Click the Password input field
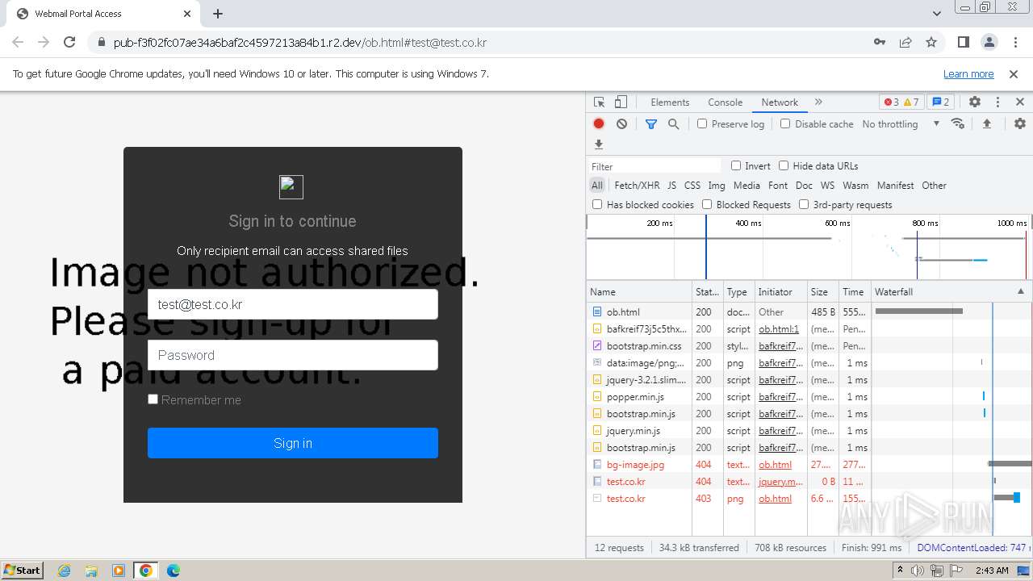1033x581 pixels. pyautogui.click(x=293, y=355)
